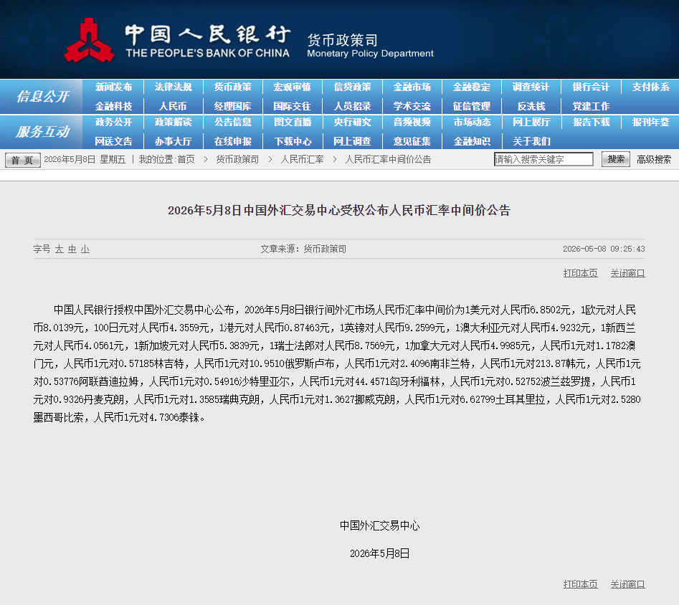Go to 办事大厅 page
The width and height of the screenshot is (679, 605).
(x=174, y=141)
